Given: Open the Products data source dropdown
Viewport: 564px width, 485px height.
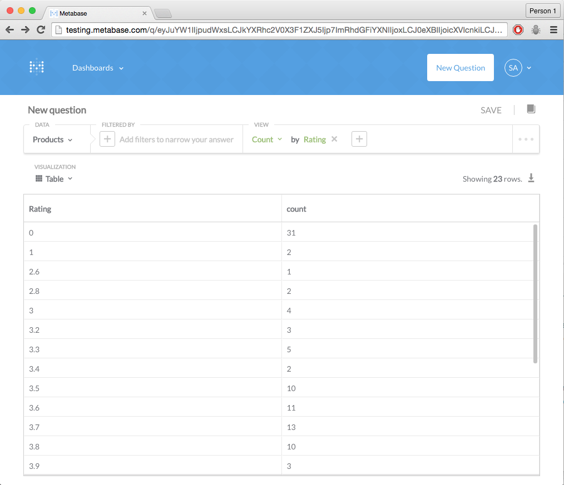Looking at the screenshot, I should coord(52,139).
